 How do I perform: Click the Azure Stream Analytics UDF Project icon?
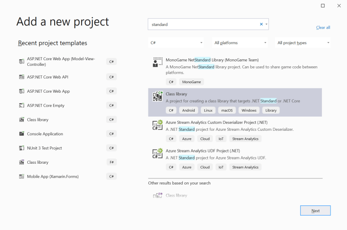[157, 153]
